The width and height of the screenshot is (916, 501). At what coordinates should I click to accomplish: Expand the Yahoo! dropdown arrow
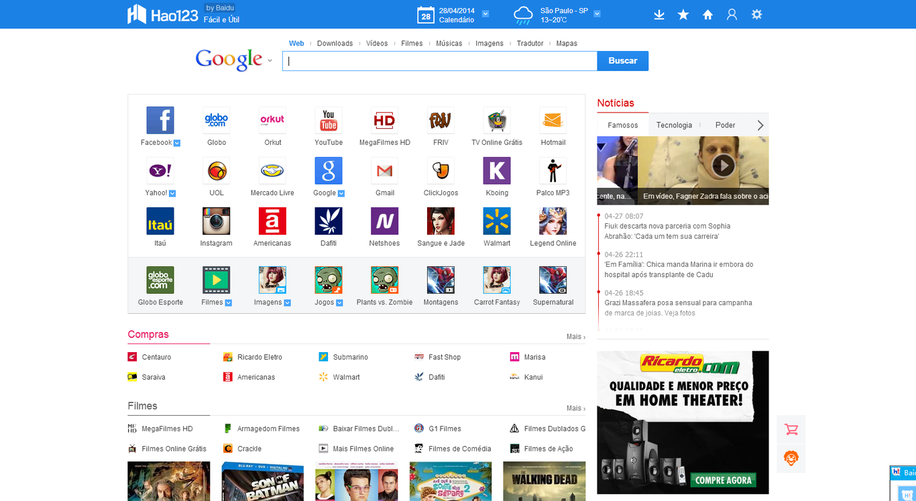pyautogui.click(x=172, y=193)
